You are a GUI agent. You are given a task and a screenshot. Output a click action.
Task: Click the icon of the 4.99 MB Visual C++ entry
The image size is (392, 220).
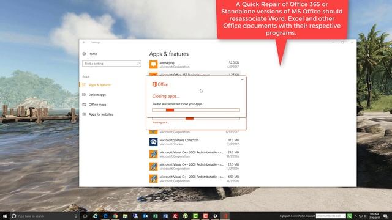[x=154, y=178]
